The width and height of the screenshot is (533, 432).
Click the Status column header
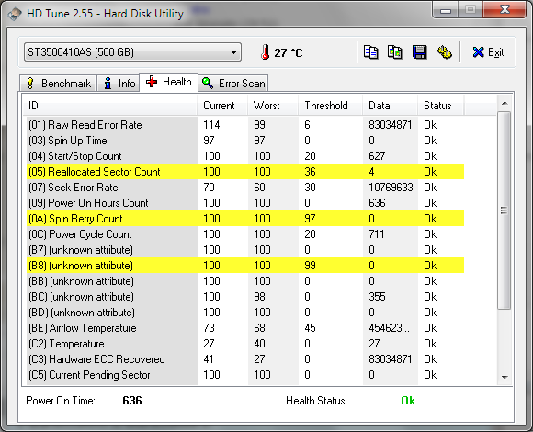point(440,106)
